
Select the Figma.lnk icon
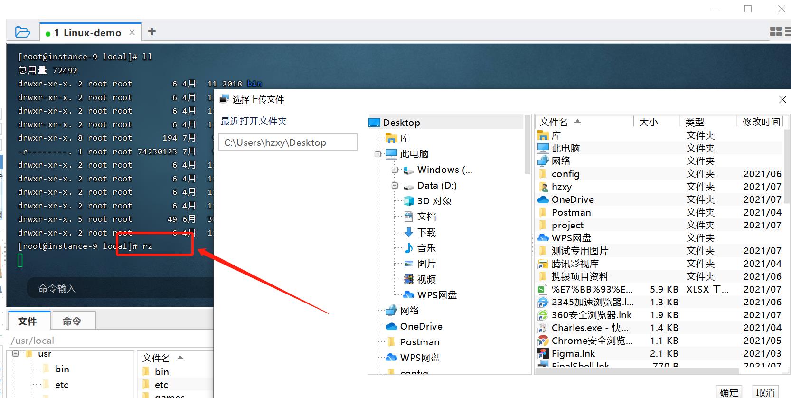(x=543, y=353)
